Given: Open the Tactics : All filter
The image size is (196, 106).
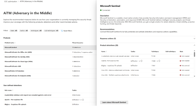Looking at the screenshot, I should coord(24,31).
